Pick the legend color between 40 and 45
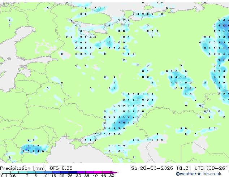229x177 pixels. [x=98, y=172]
